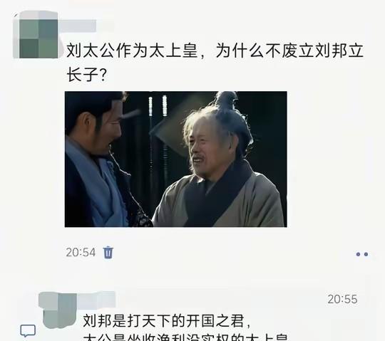This screenshot has width=385, height=341.
Task: Click the 20:54 post timestamp
Action: coord(81,252)
